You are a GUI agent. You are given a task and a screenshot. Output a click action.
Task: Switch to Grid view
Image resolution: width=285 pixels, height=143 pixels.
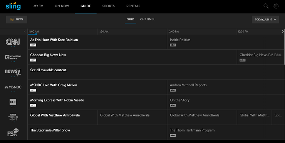click(130, 20)
